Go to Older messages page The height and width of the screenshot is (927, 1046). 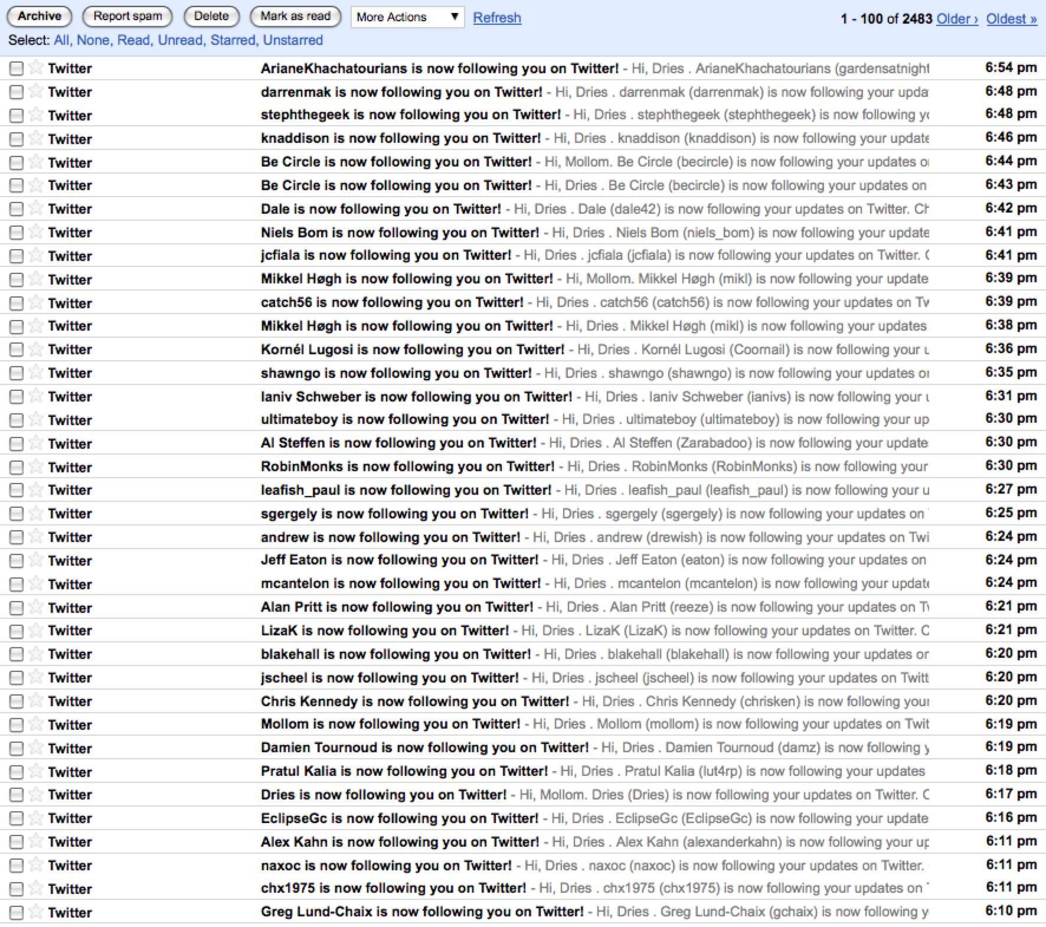coord(957,19)
